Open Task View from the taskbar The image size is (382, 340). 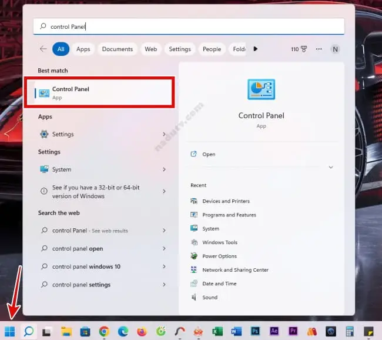[46, 331]
